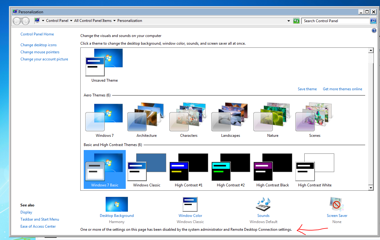The width and height of the screenshot is (380, 240).
Task: Open Control Panel Home link
Action: click(x=37, y=34)
